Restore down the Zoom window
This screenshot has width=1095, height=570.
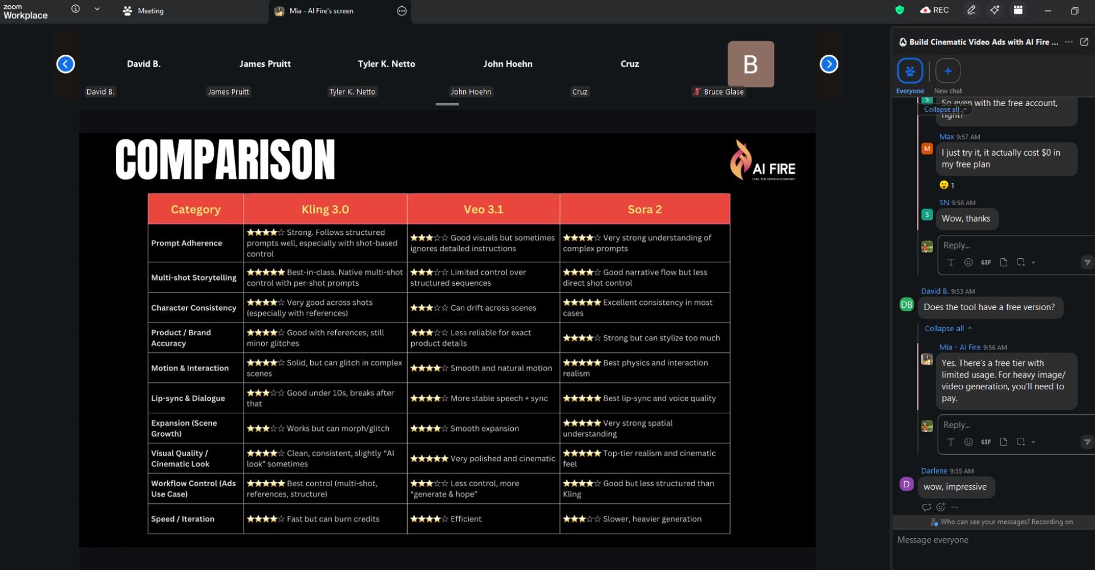tap(1074, 10)
